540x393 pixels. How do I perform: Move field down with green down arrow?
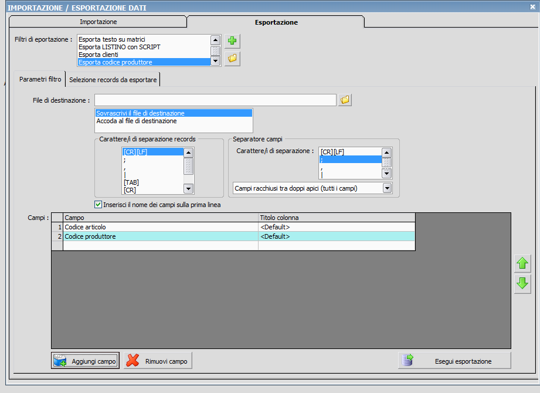522,284
